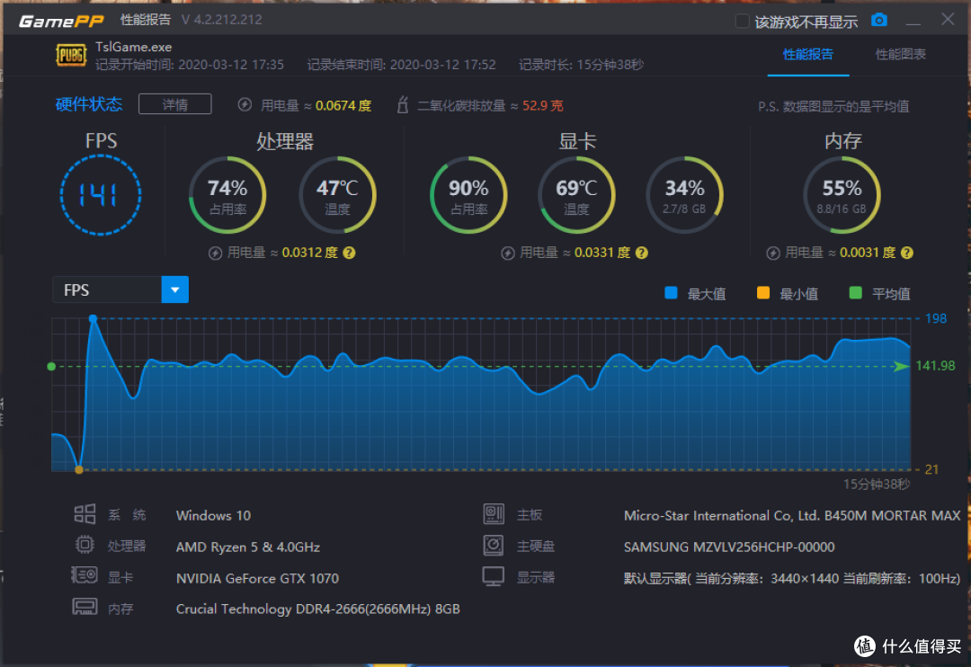
Task: Open help for processor power usage 0.0312
Action: (349, 253)
